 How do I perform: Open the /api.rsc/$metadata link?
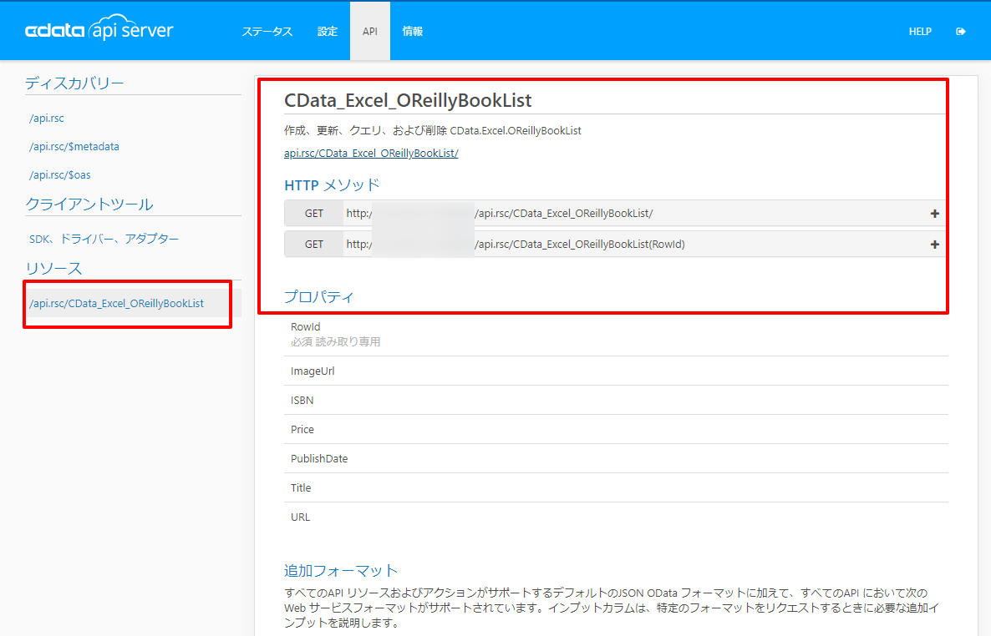point(74,147)
